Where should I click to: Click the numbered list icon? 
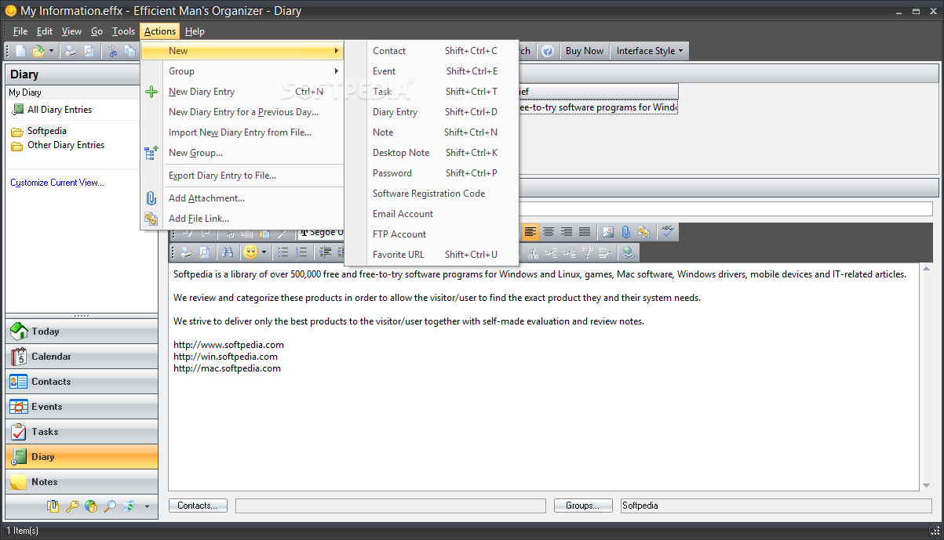pyautogui.click(x=301, y=252)
